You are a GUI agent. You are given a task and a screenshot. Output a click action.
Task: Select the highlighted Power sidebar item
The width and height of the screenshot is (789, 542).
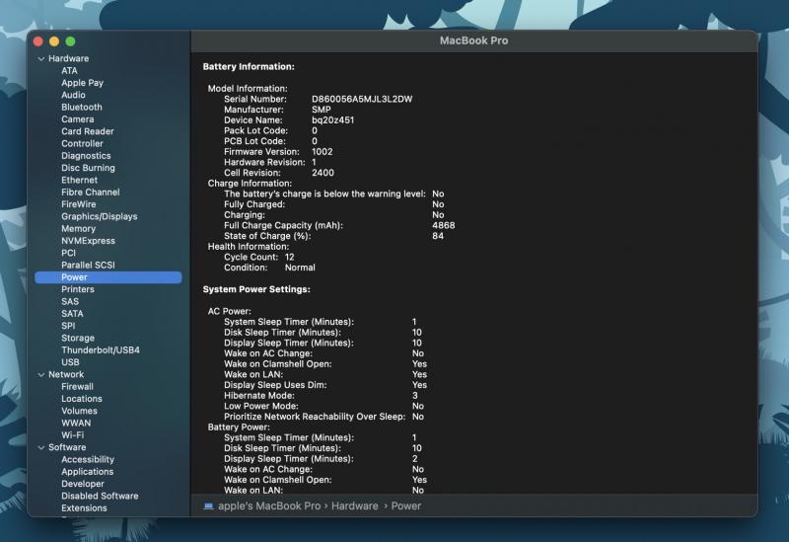point(74,277)
